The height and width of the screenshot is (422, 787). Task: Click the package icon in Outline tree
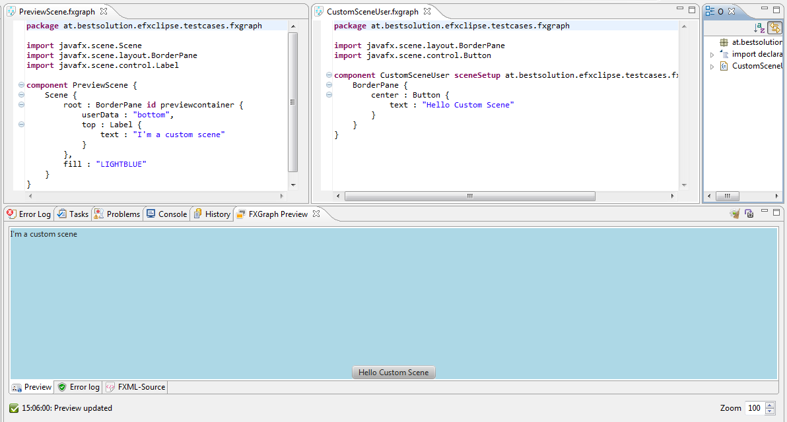[x=724, y=42]
